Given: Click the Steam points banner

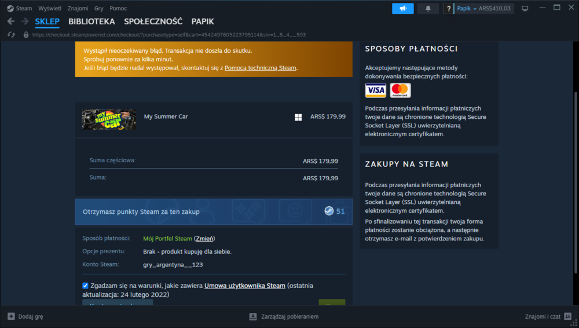Looking at the screenshot, I should [214, 212].
